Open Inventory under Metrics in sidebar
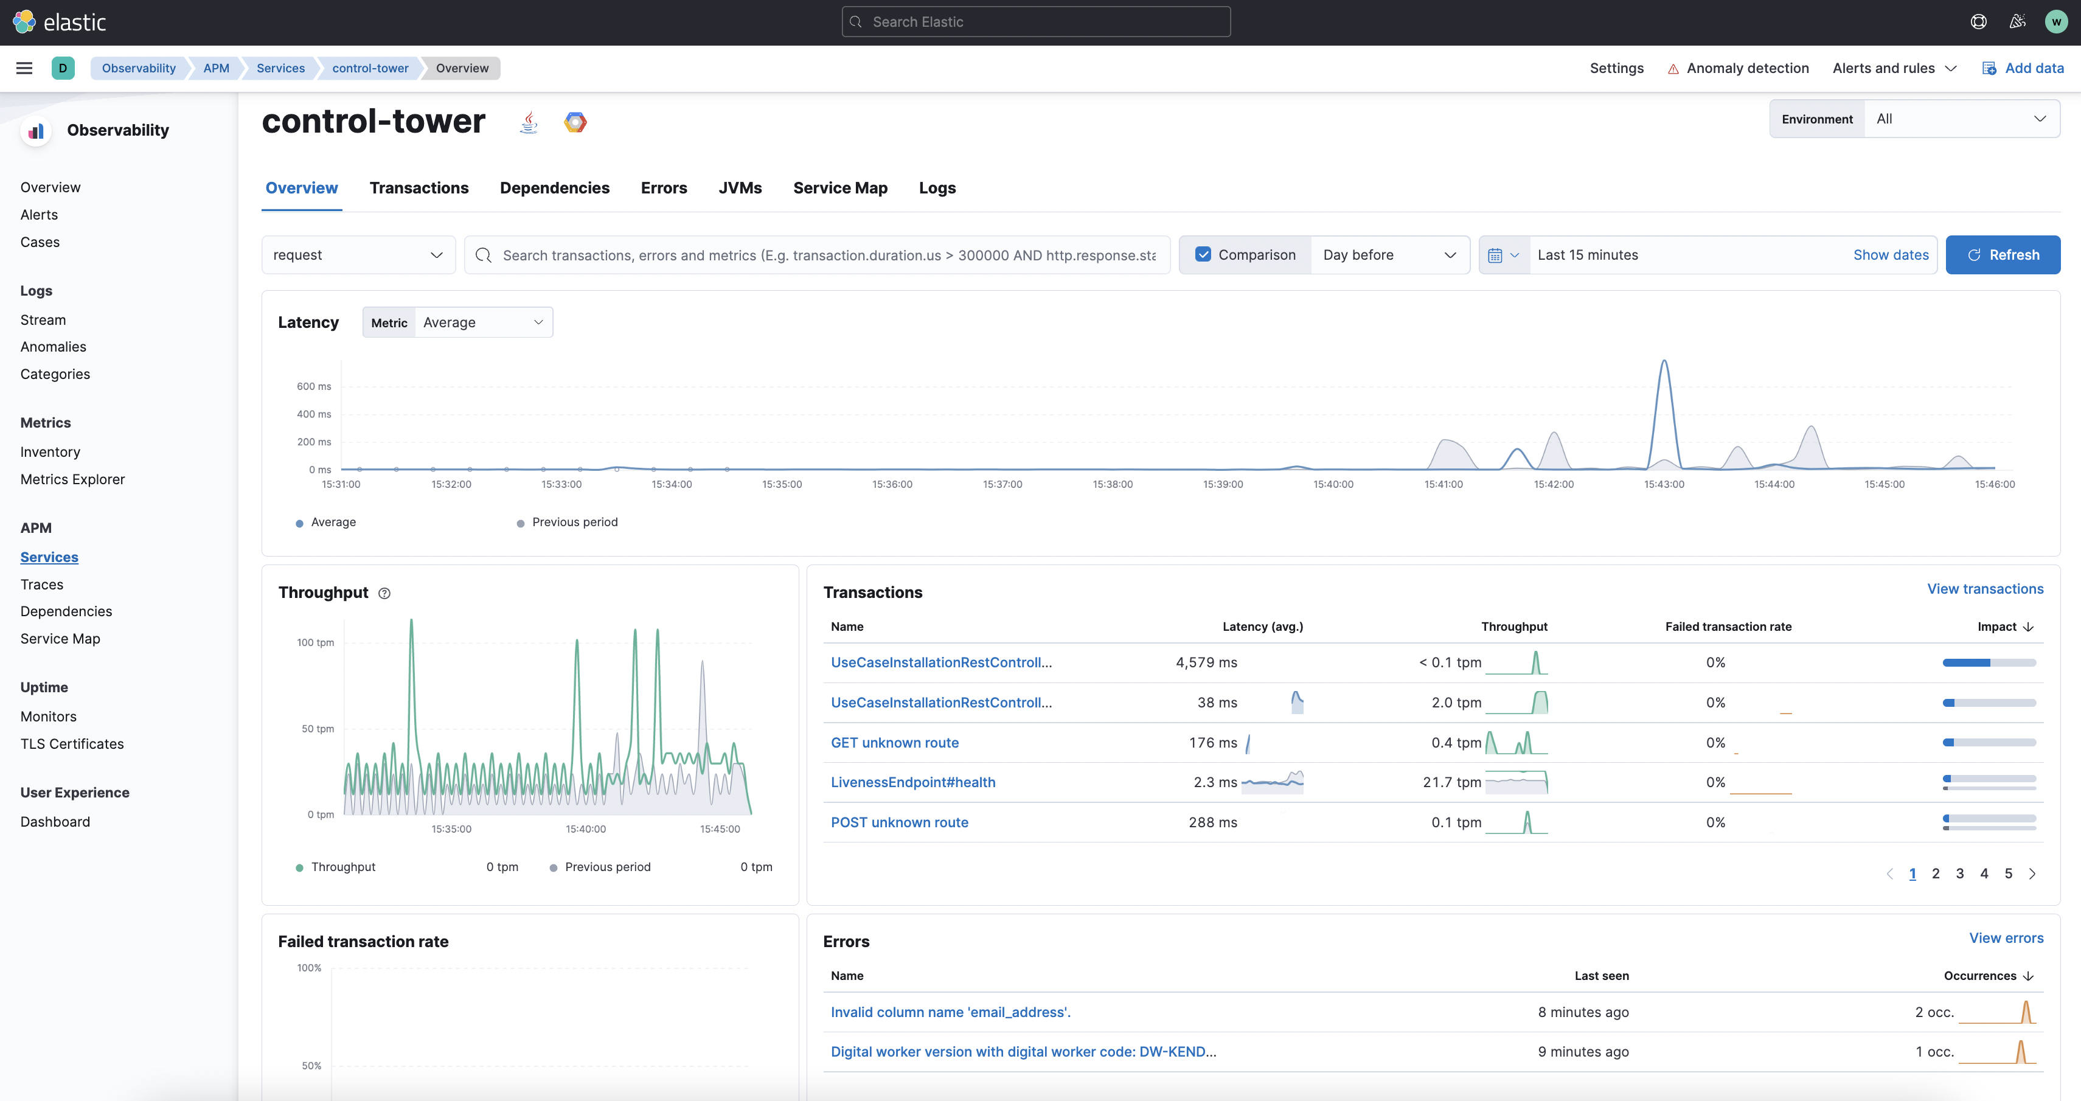 (x=50, y=451)
